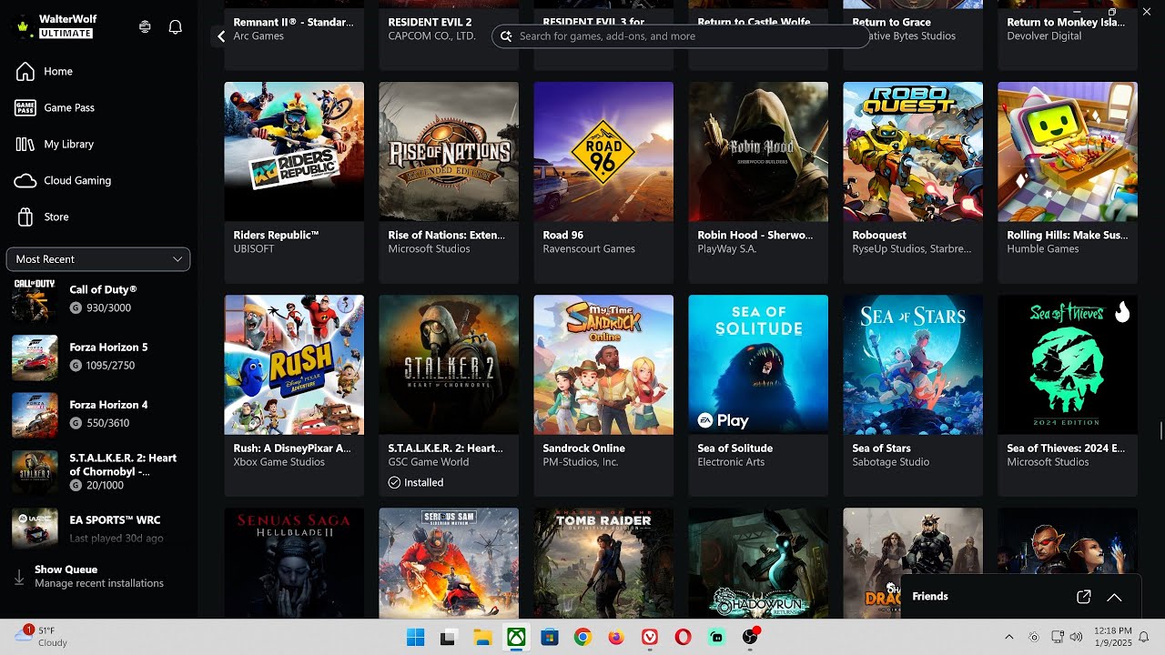1165x655 pixels.
Task: Open EA SPORTS WRC in recent list
Action: 98,529
